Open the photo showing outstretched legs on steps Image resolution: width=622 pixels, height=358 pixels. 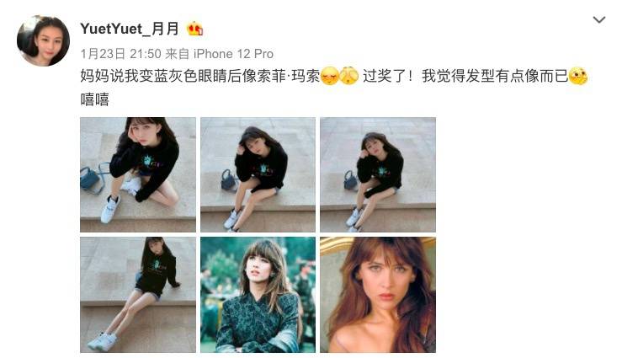pyautogui.click(x=138, y=295)
